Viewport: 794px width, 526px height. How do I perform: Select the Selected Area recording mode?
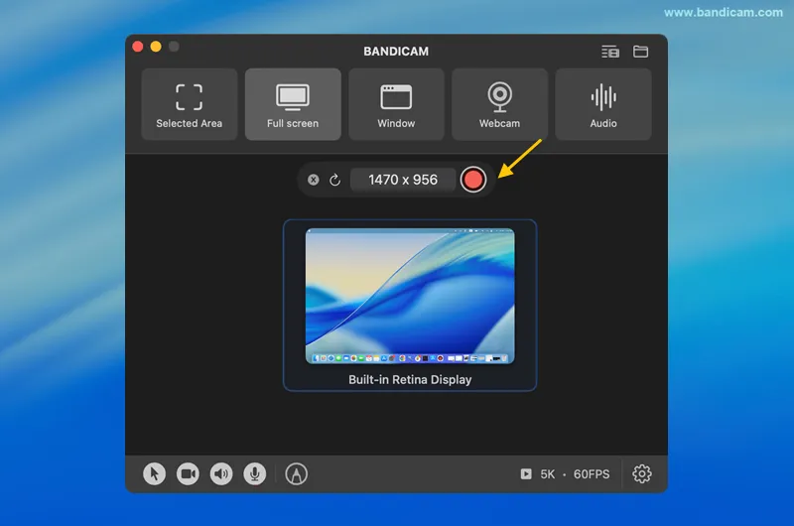click(x=190, y=104)
